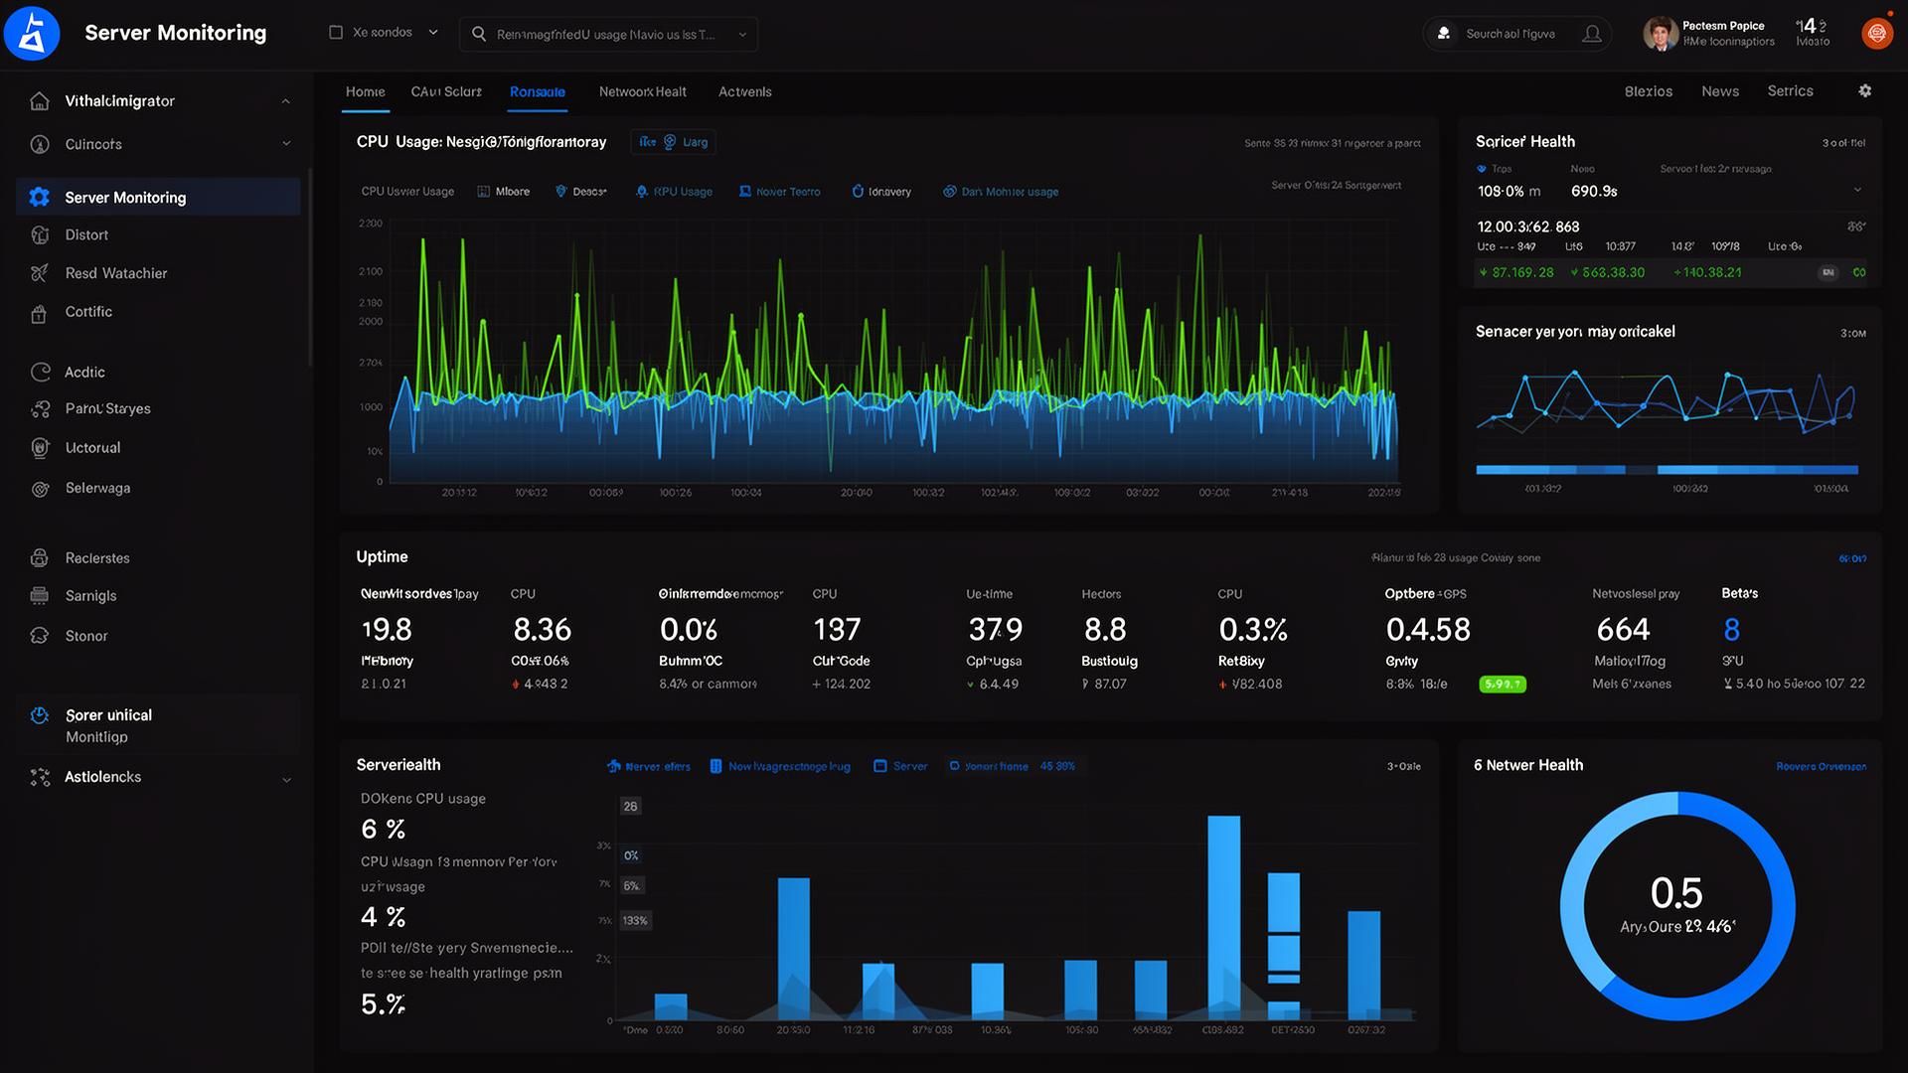
Task: Click the Uctorual sidebar icon
Action: 40,448
